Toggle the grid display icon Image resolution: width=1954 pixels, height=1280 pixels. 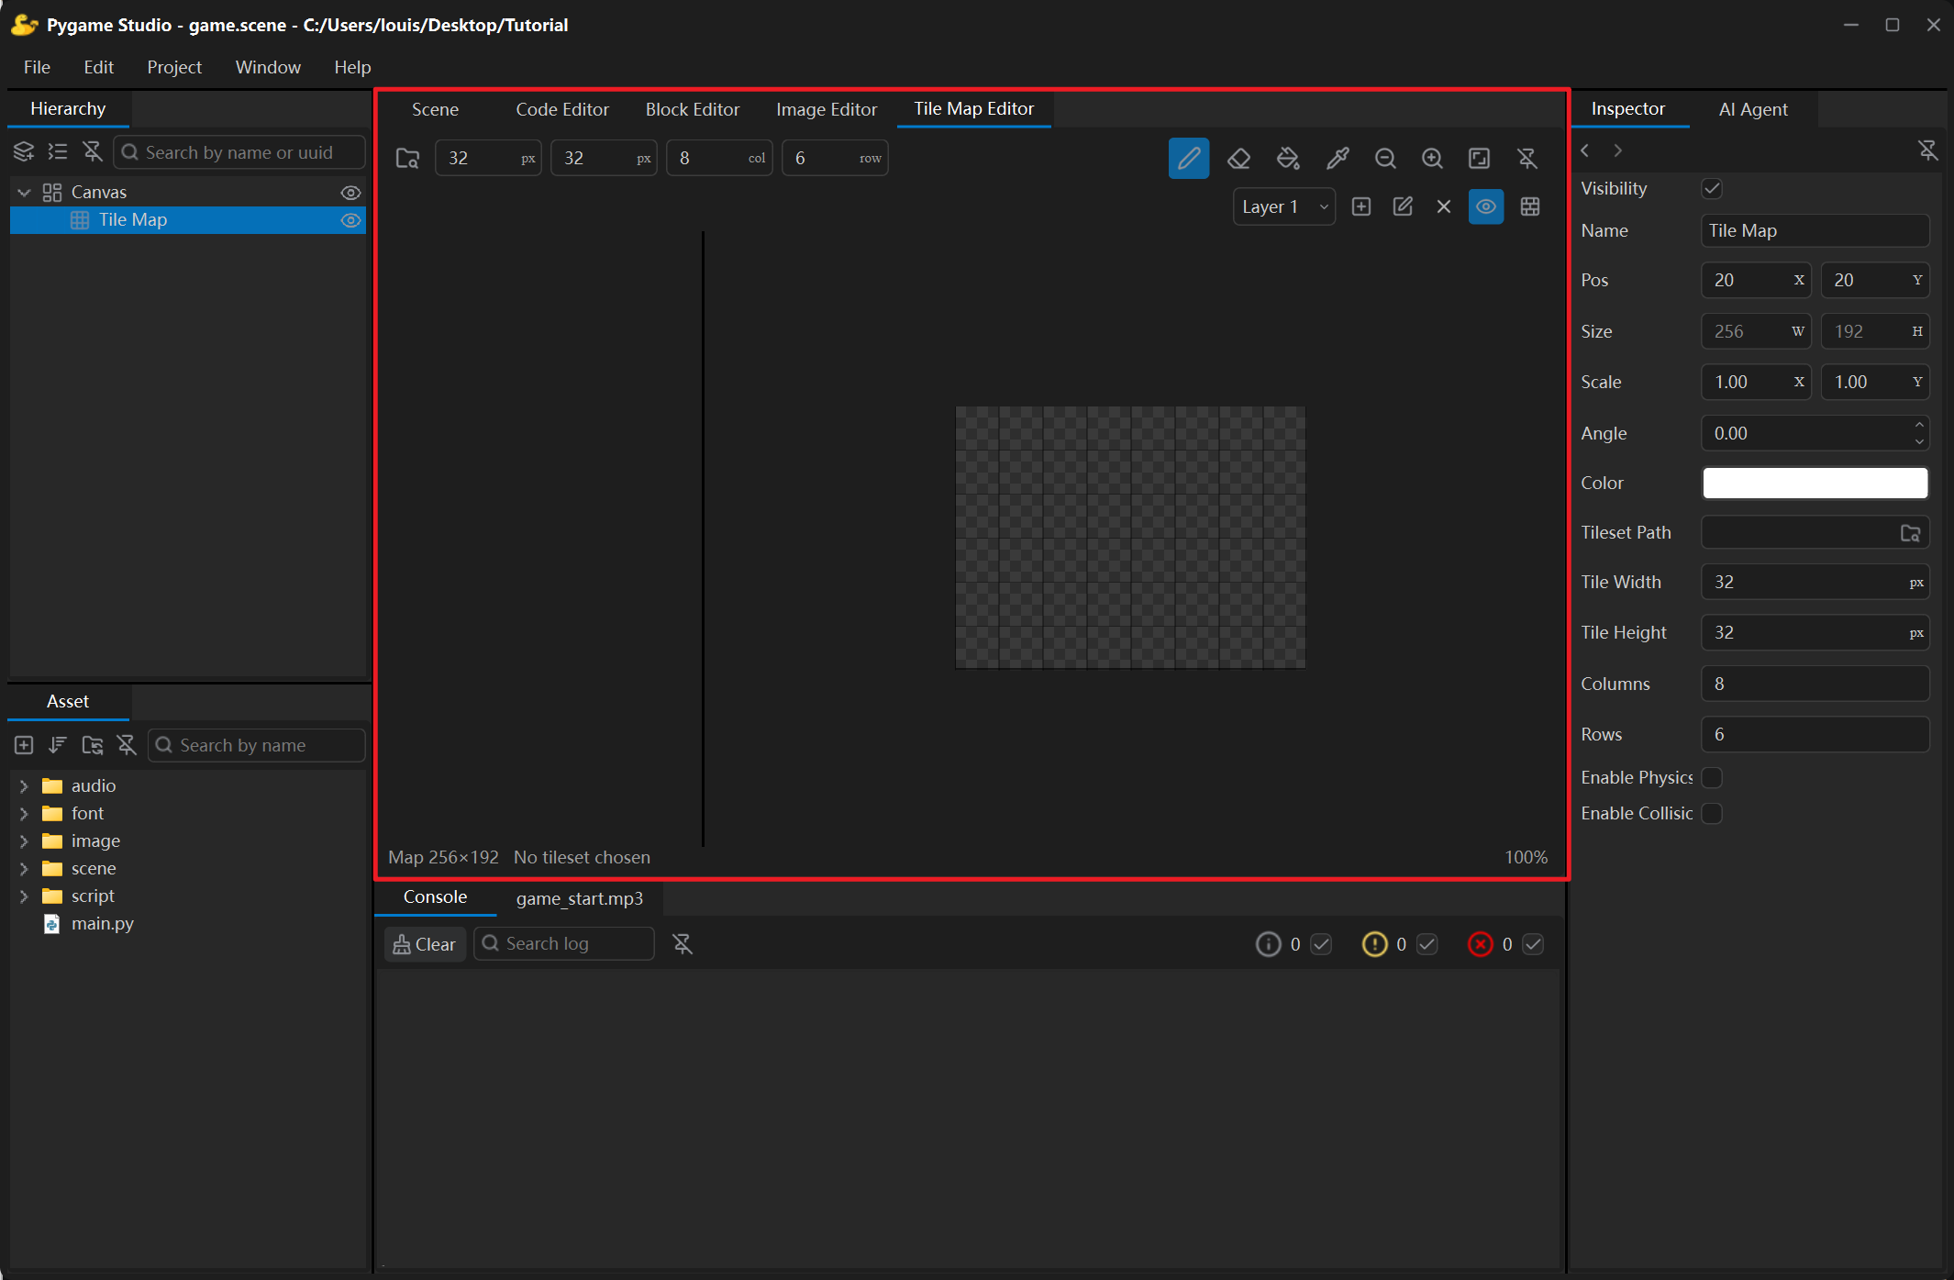(1530, 206)
